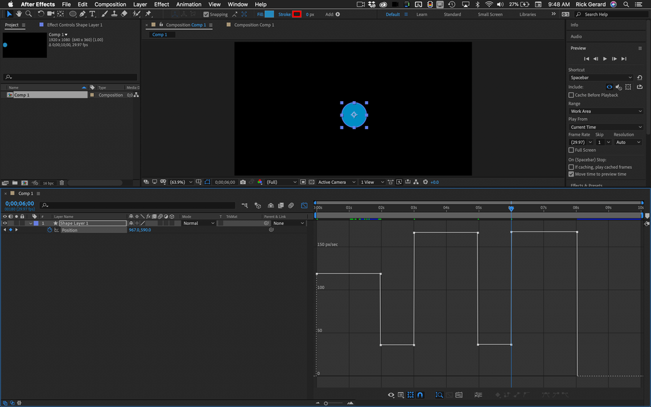Image resolution: width=651 pixels, height=407 pixels.
Task: Click the blue Fill color swatch
Action: click(x=269, y=14)
